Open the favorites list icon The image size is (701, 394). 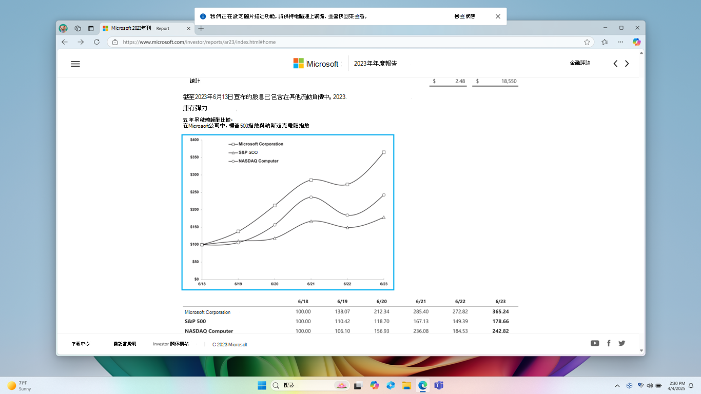click(x=605, y=42)
